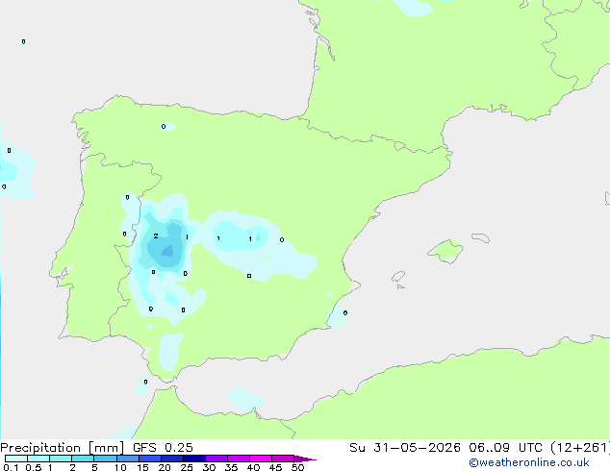Screen dimensions: 610x471
Task: Click the '0.1' legend scale label
Action: point(11,467)
